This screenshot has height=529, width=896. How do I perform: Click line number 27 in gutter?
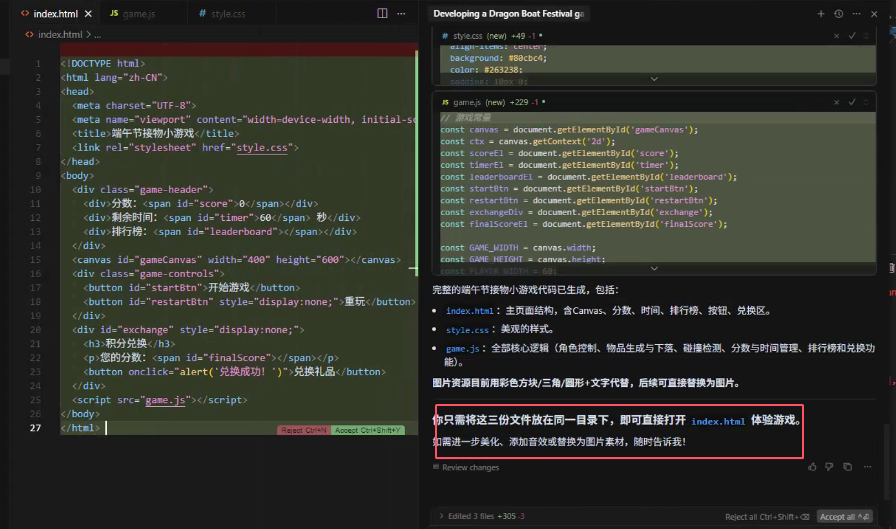pyautogui.click(x=35, y=428)
